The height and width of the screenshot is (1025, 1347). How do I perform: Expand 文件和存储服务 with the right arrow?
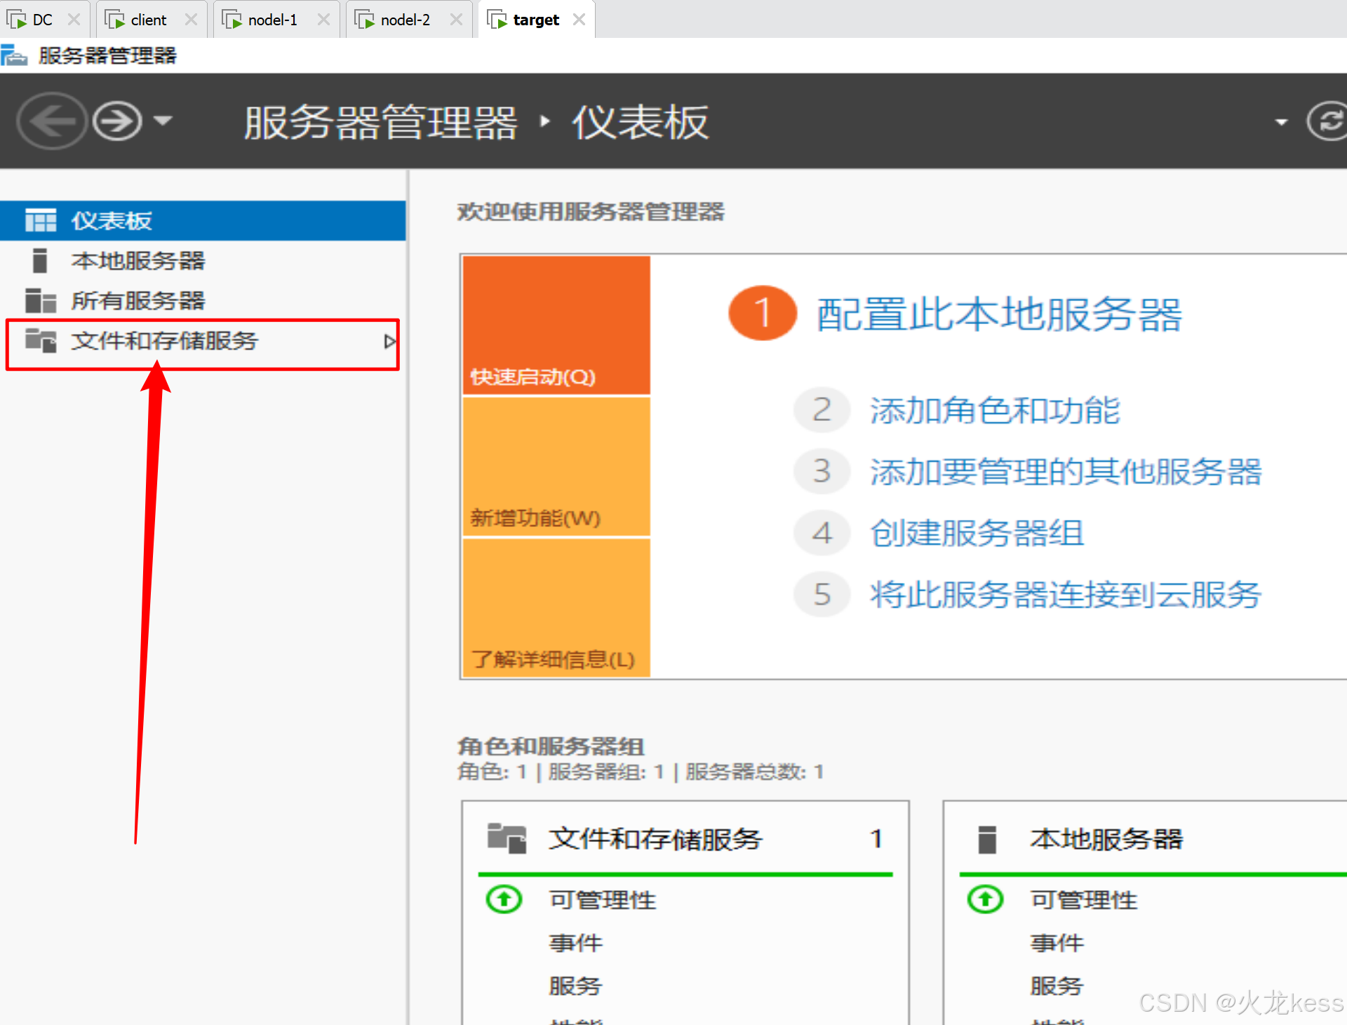(389, 342)
